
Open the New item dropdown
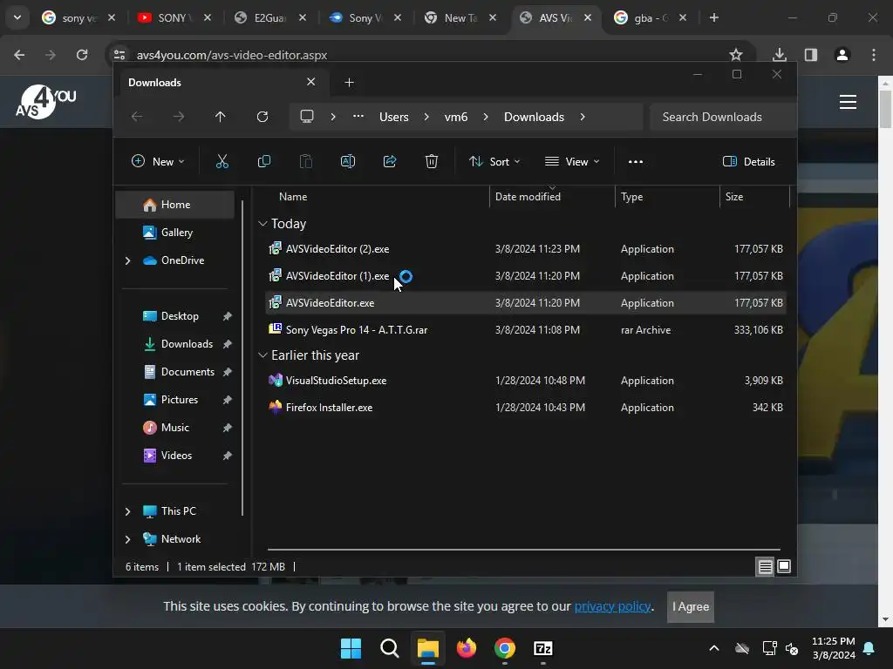pos(158,161)
